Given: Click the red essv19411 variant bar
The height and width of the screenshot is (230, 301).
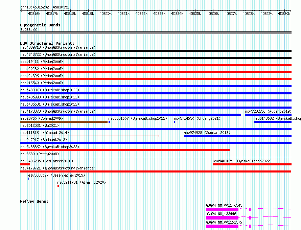Looking at the screenshot, I should click(156, 65).
